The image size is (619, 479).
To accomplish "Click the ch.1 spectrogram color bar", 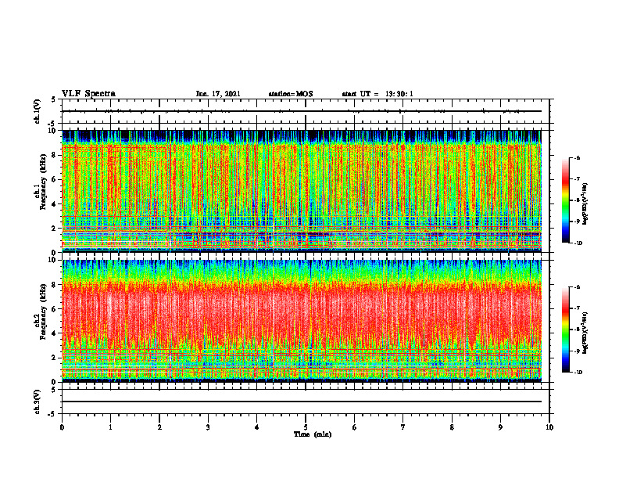I will point(565,200).
